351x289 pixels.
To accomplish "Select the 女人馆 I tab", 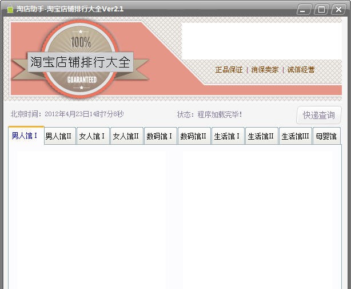I will click(93, 136).
